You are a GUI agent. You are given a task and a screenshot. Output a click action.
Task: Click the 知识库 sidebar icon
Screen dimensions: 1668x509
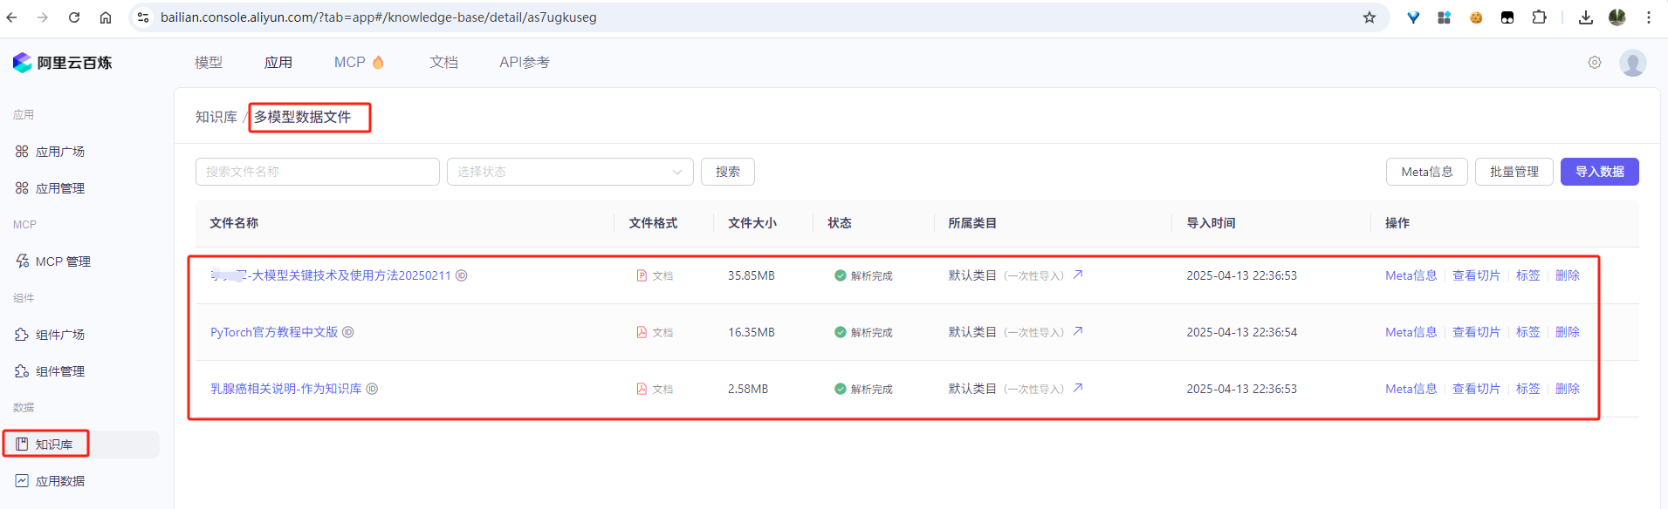point(22,445)
